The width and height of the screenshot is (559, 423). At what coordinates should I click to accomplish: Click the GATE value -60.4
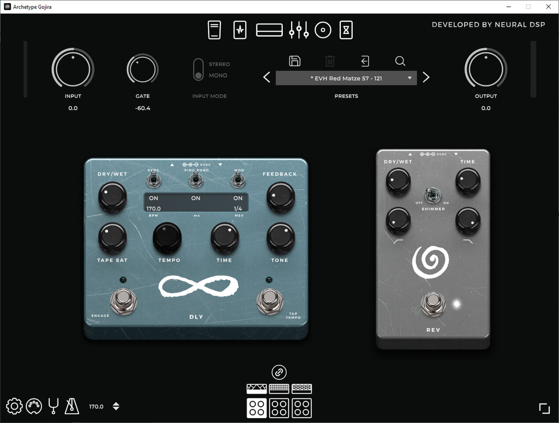click(x=143, y=108)
